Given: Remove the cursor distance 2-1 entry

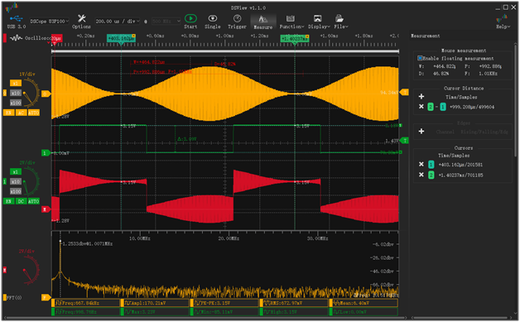Looking at the screenshot, I should [x=421, y=107].
